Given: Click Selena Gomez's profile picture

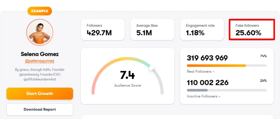Looking at the screenshot, I should point(39,32).
